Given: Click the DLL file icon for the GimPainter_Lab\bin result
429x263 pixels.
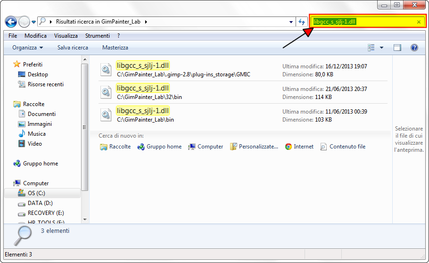Looking at the screenshot, I should 106,115.
